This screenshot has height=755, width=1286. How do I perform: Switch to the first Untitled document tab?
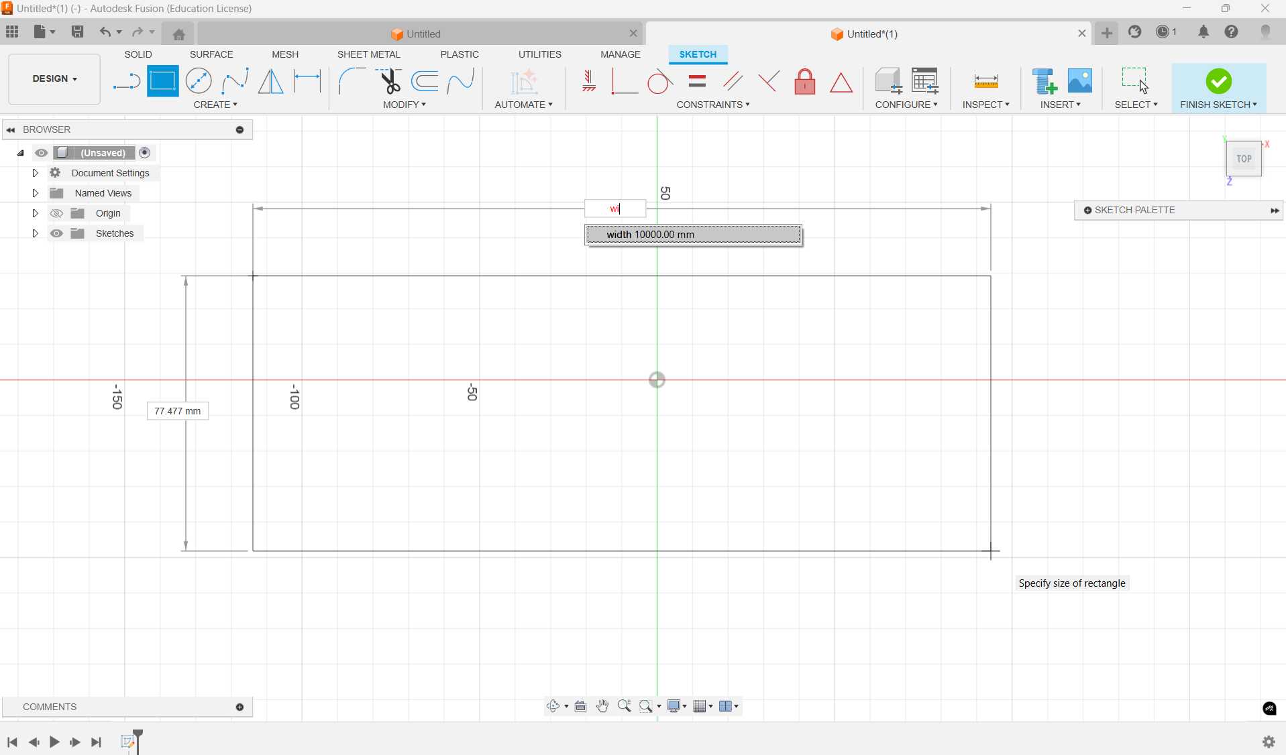[420, 34]
